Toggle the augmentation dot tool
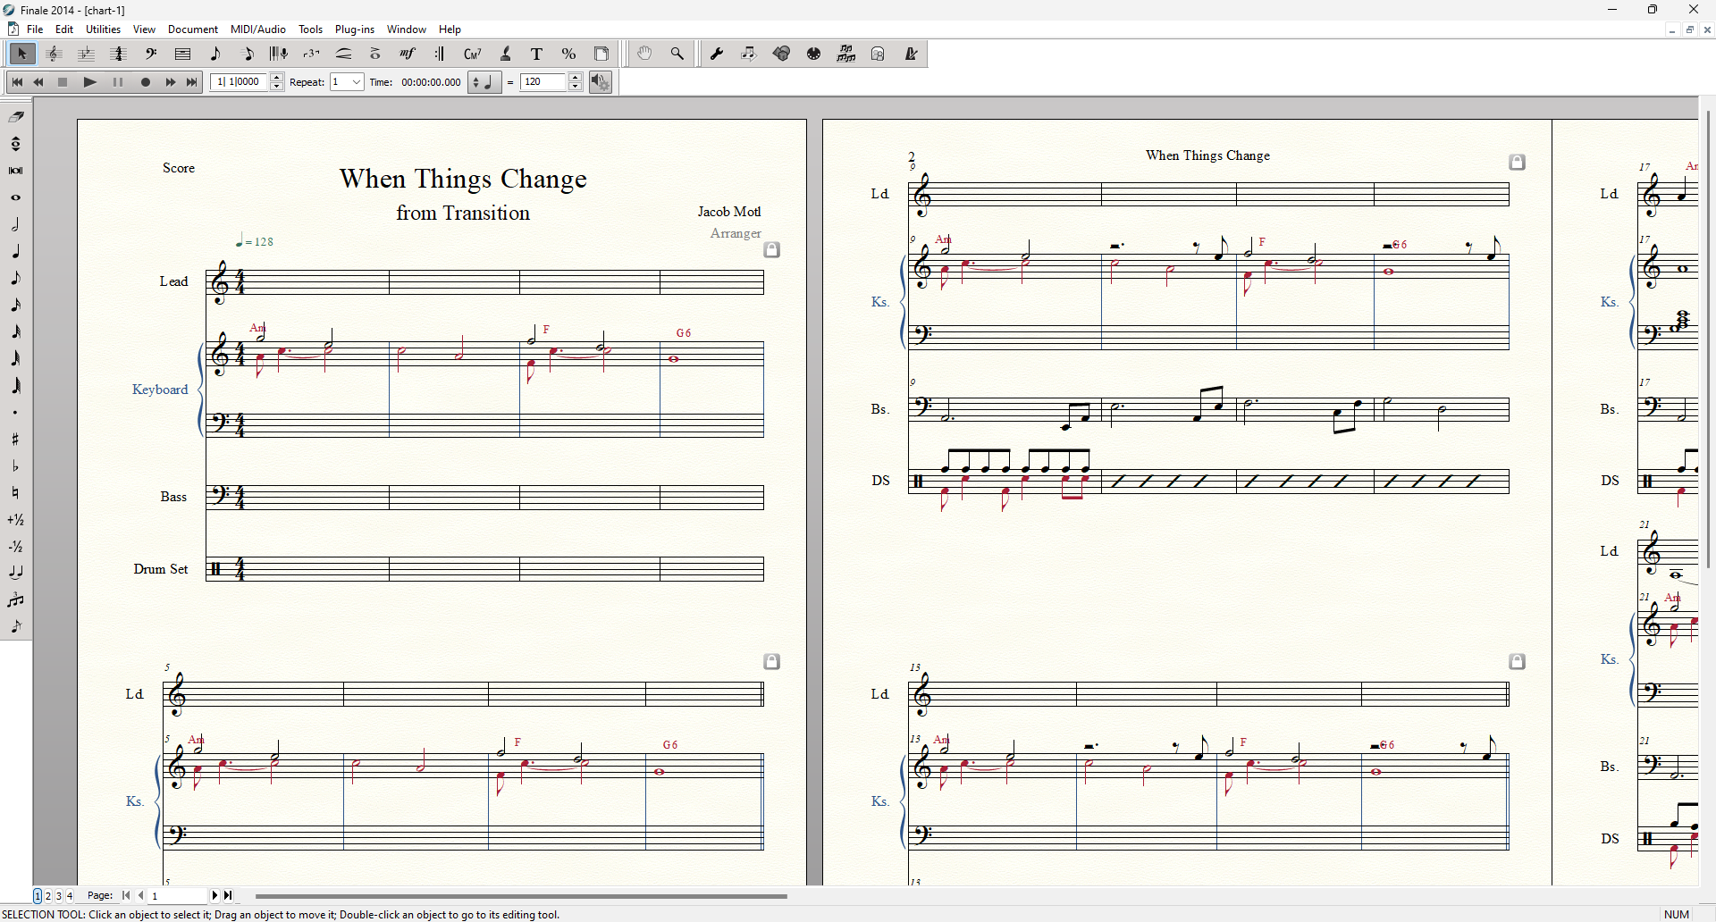 [16, 412]
